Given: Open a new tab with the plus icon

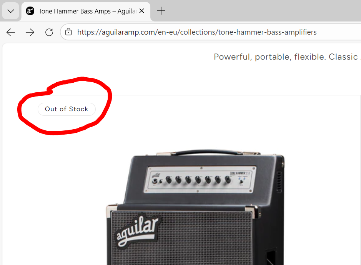Looking at the screenshot, I should coord(161,11).
